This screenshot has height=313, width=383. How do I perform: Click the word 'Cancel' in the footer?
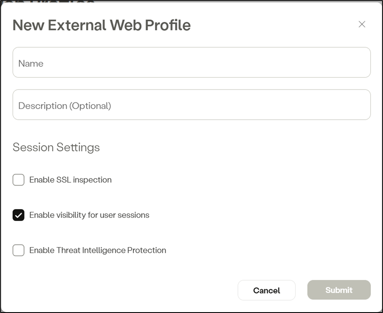(x=266, y=290)
